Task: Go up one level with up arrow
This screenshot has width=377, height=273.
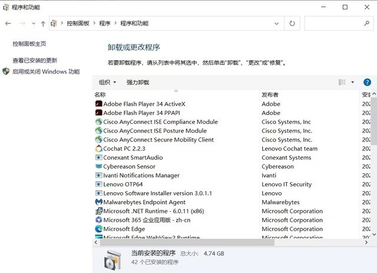Action: 43,24
